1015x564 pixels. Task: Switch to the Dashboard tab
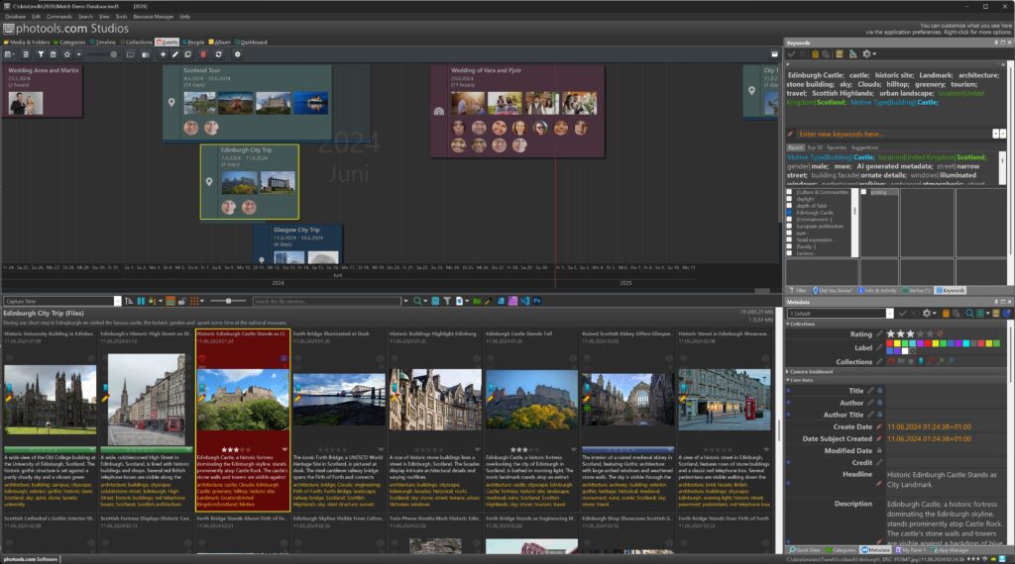coord(251,42)
